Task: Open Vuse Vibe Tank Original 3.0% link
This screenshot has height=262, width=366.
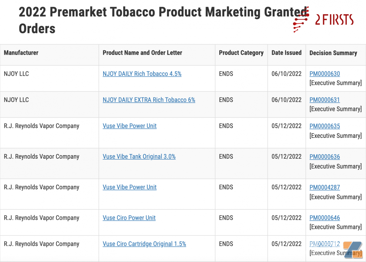Action: 139,157
